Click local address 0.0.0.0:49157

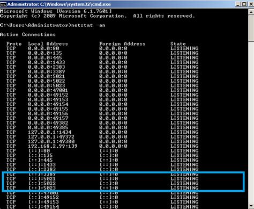pos(48,118)
